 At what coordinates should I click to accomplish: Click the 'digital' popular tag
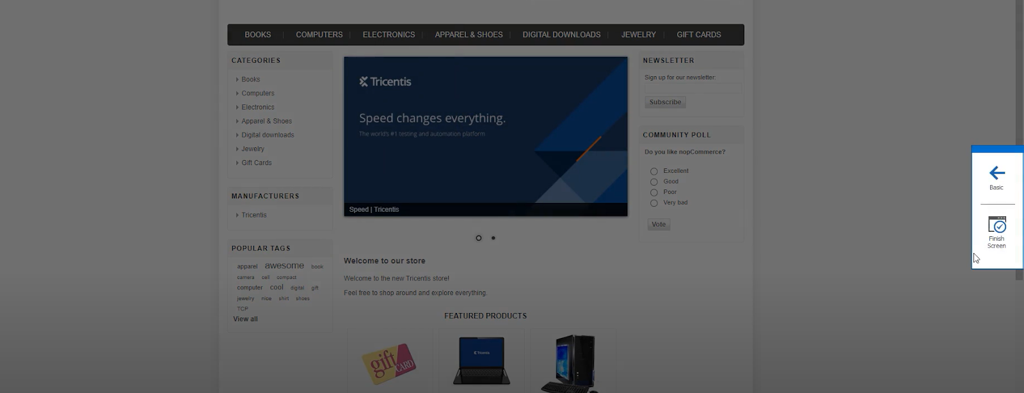(x=298, y=288)
